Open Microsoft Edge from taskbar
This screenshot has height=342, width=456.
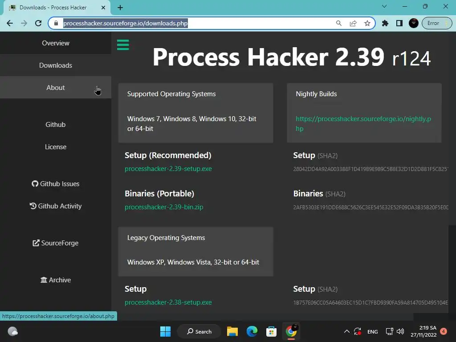pyautogui.click(x=252, y=331)
